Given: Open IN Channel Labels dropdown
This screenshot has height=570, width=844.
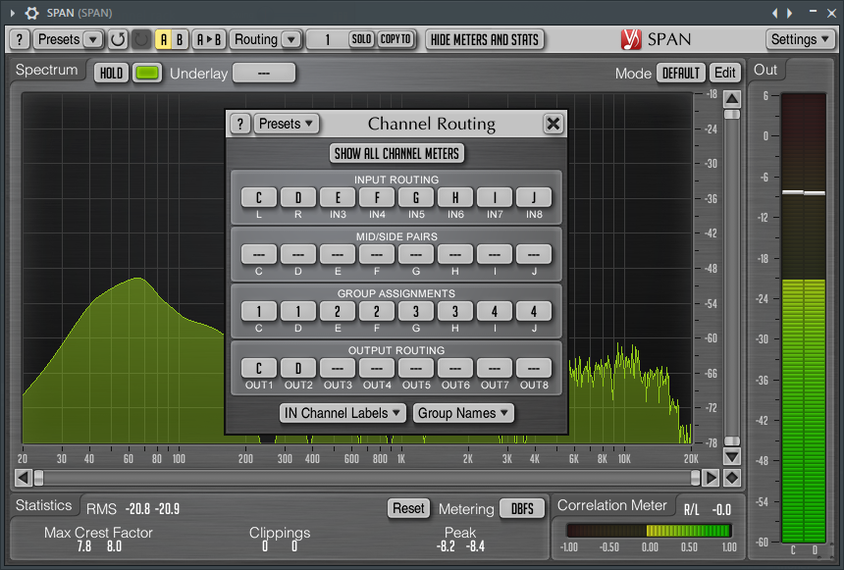Looking at the screenshot, I should coord(343,413).
